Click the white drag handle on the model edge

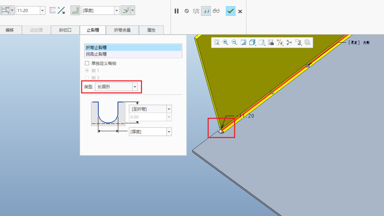pyautogui.click(x=220, y=131)
